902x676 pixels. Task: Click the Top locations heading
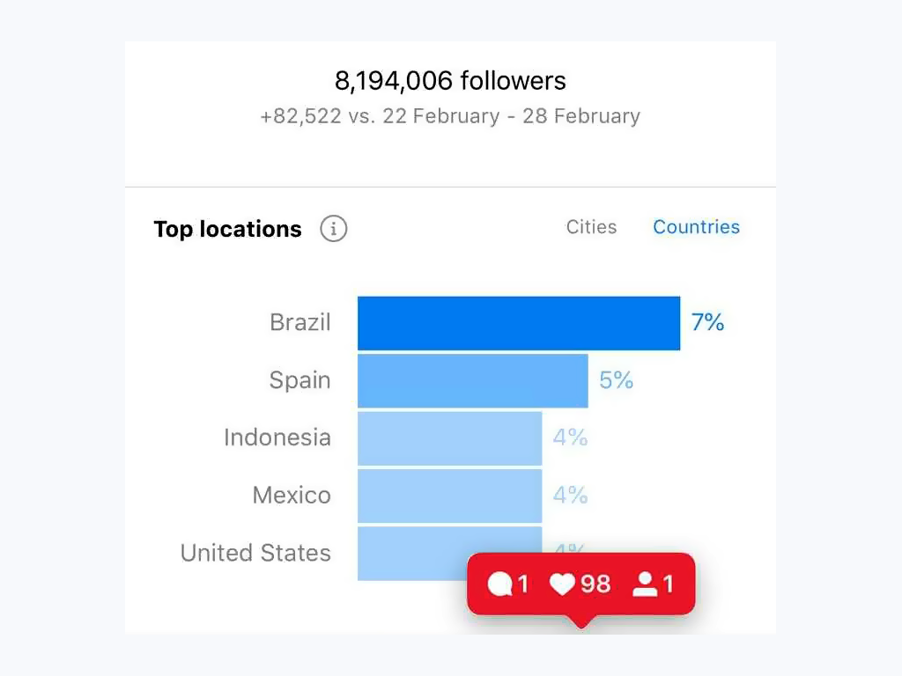click(227, 229)
